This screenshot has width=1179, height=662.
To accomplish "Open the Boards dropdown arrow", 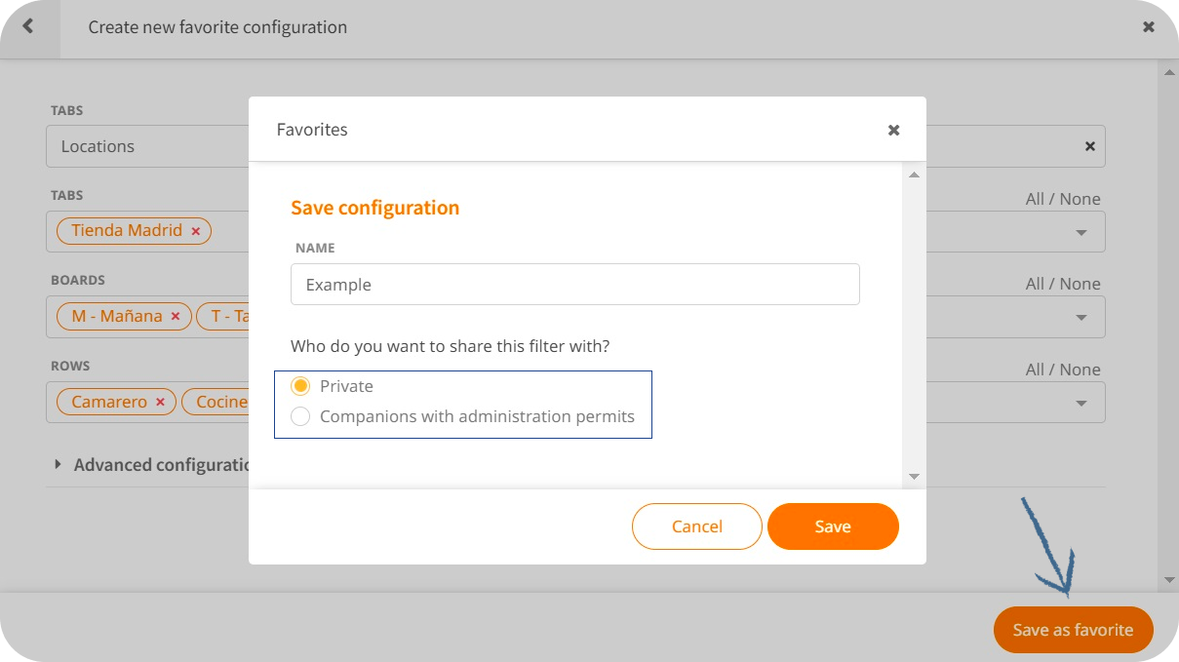I will 1081,317.
